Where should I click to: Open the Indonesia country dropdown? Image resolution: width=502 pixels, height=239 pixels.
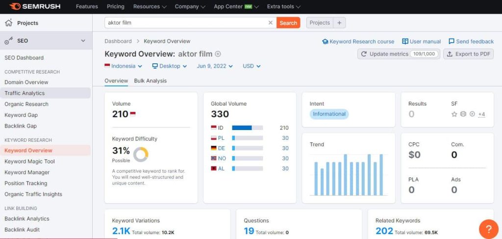(123, 66)
